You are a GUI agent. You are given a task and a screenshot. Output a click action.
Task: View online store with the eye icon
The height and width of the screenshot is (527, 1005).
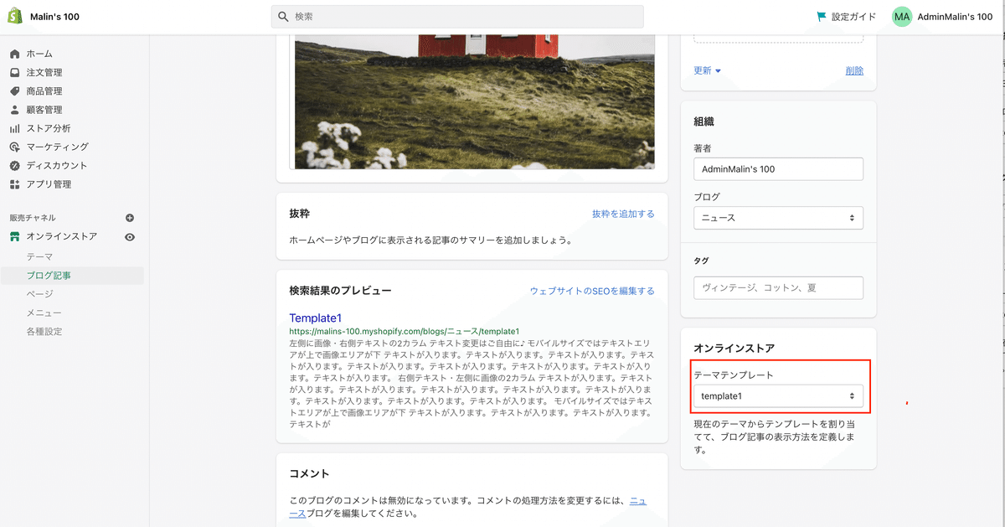(x=130, y=237)
